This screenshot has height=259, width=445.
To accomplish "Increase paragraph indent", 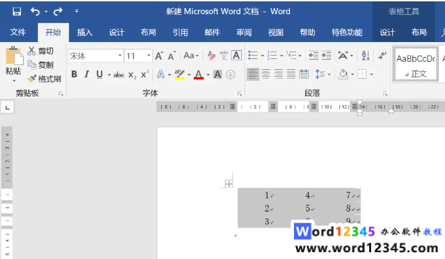I will click(x=326, y=56).
